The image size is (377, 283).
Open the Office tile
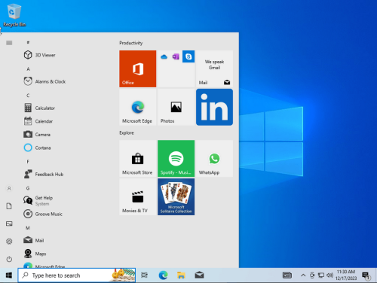pos(138,68)
